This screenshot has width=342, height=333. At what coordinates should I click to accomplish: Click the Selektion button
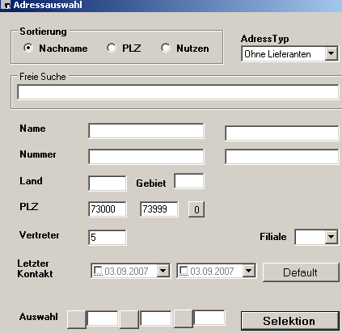coord(289,321)
